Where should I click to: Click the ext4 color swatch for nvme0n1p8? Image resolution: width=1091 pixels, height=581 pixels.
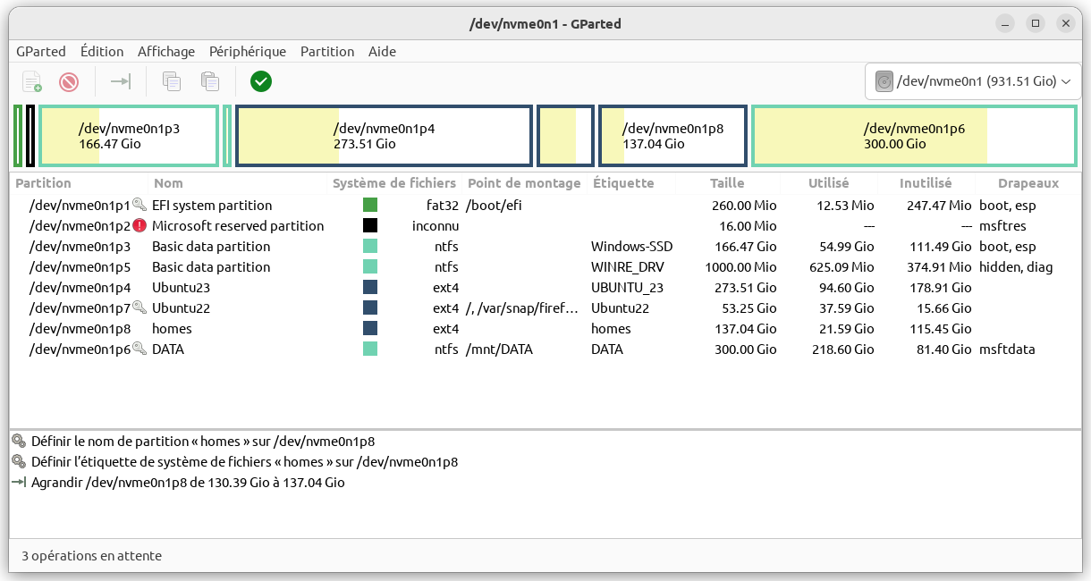point(370,329)
